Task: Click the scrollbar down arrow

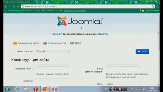Action: pyautogui.click(x=158, y=85)
